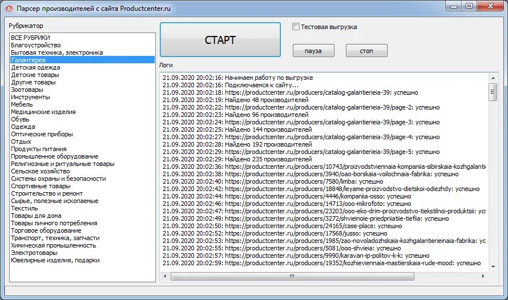
Task: Click log line with 17568/jusso
Action: point(275,234)
